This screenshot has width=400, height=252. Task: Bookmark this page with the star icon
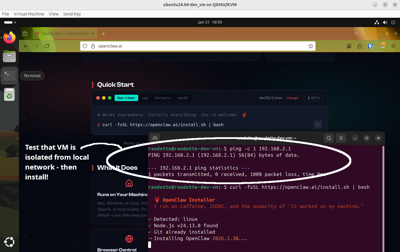pos(310,46)
